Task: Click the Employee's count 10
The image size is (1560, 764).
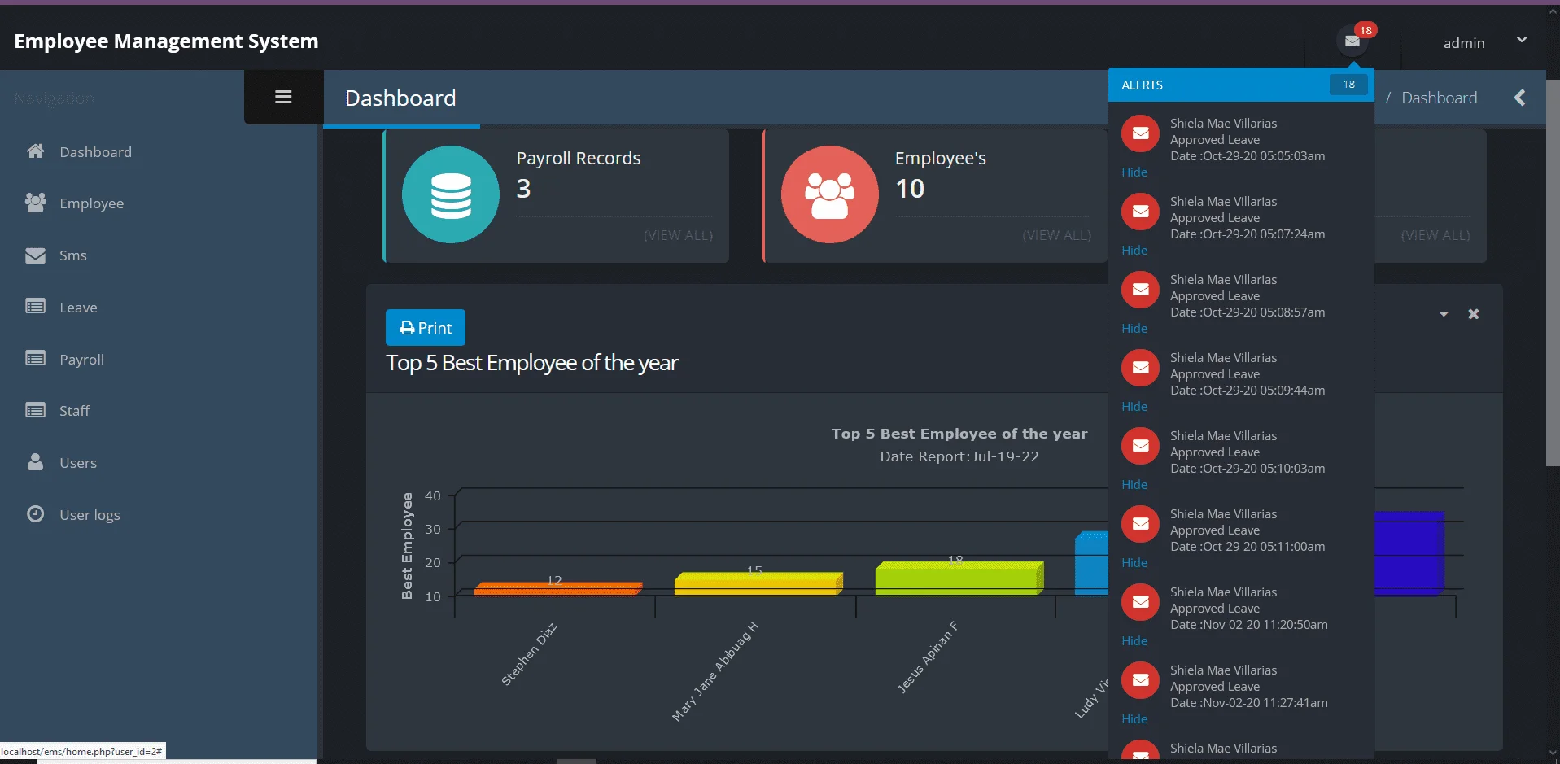Action: click(x=910, y=189)
